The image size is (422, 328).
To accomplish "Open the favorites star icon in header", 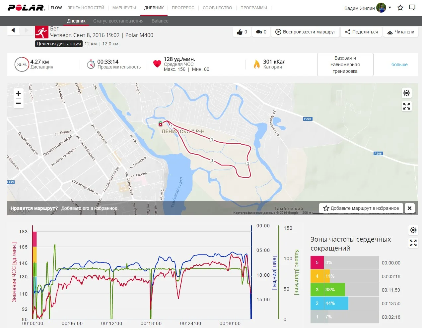I will [400, 8].
